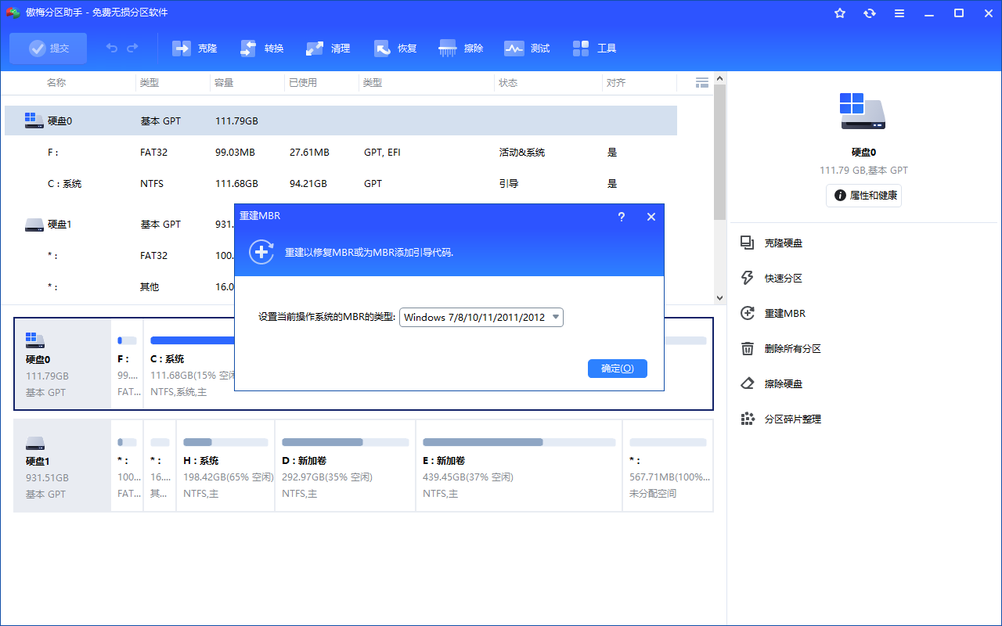Click the partition list vertical scrollbar

(720, 156)
